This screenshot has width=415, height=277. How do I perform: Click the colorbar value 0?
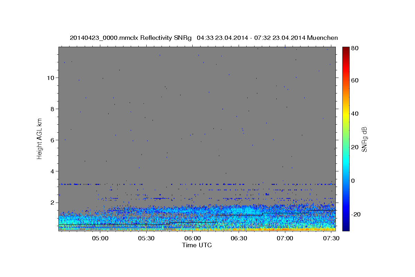353,181
